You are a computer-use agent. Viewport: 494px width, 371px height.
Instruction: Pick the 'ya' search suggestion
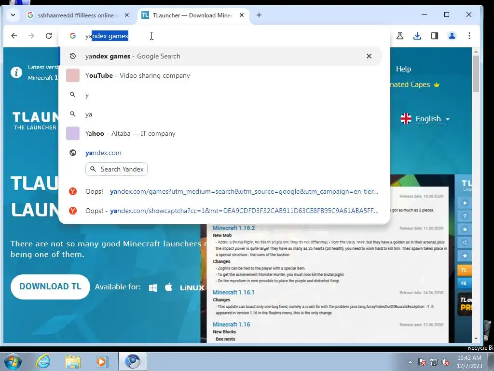coord(220,114)
